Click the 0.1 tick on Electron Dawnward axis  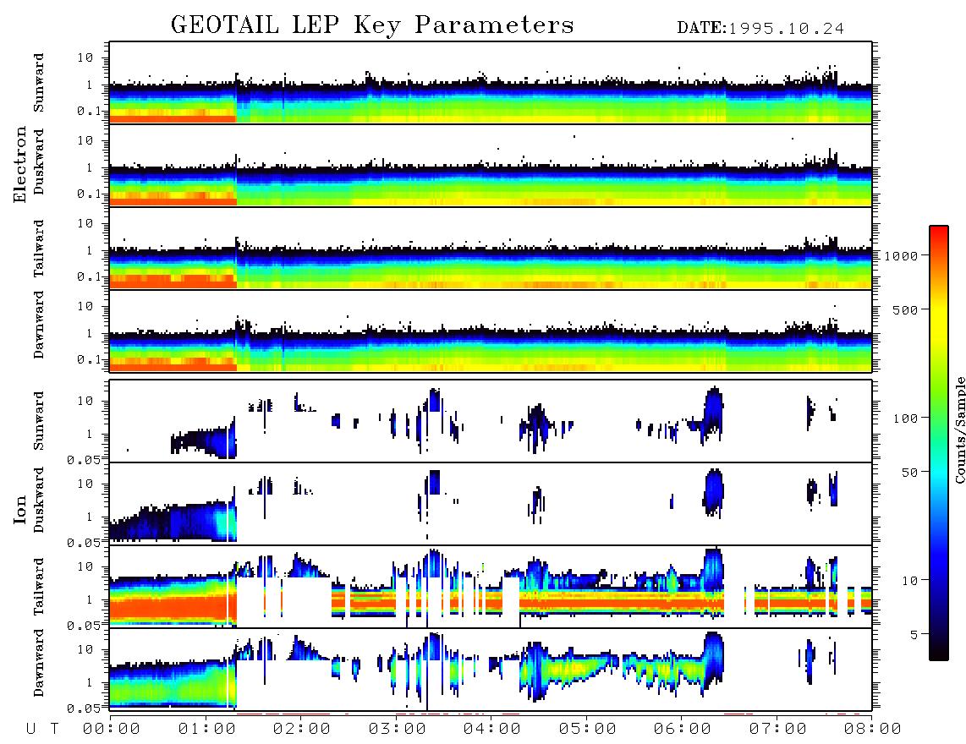pos(87,359)
